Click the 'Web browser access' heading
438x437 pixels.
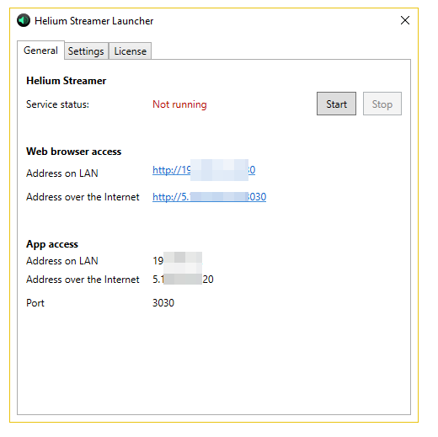tap(74, 152)
